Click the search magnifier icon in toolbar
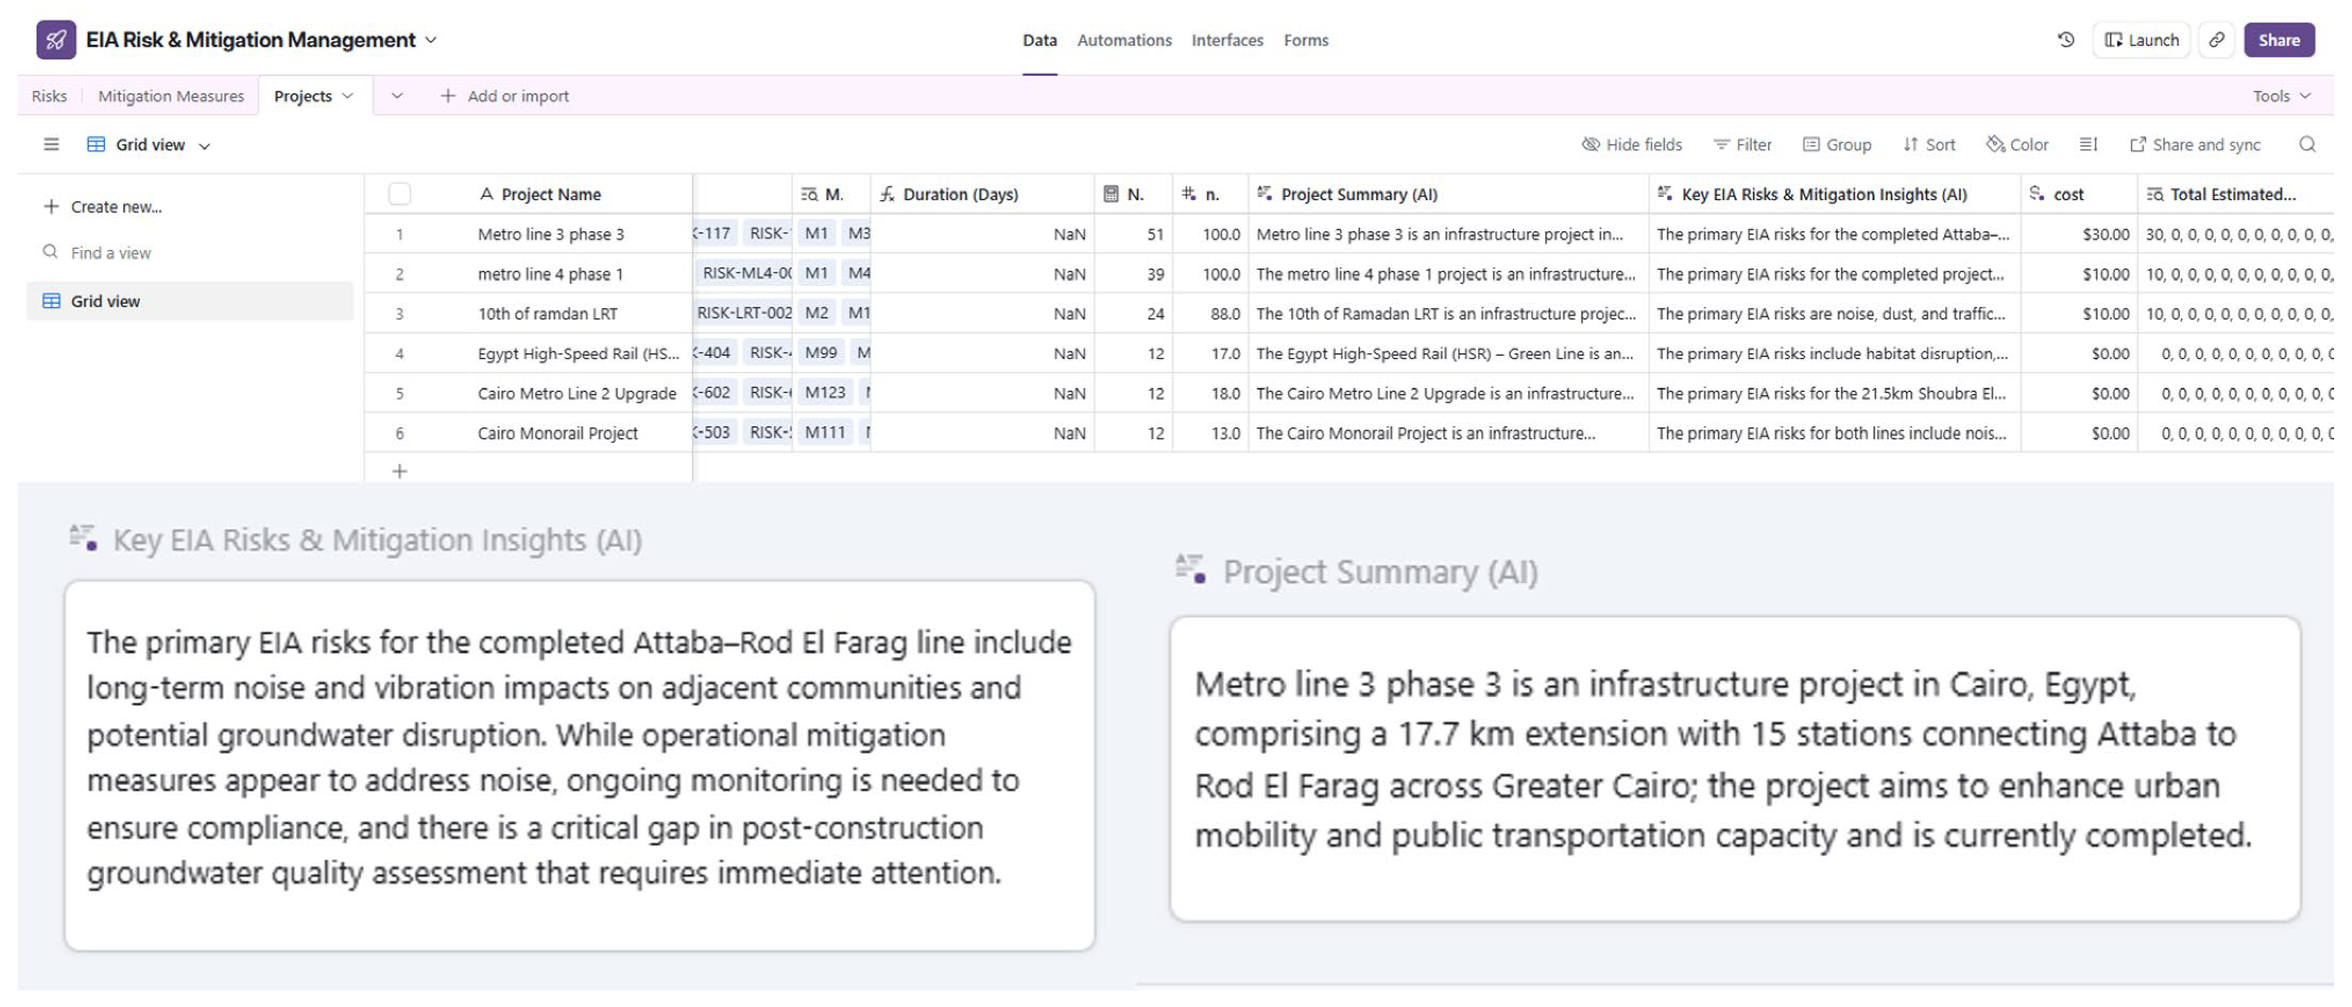 [2306, 144]
